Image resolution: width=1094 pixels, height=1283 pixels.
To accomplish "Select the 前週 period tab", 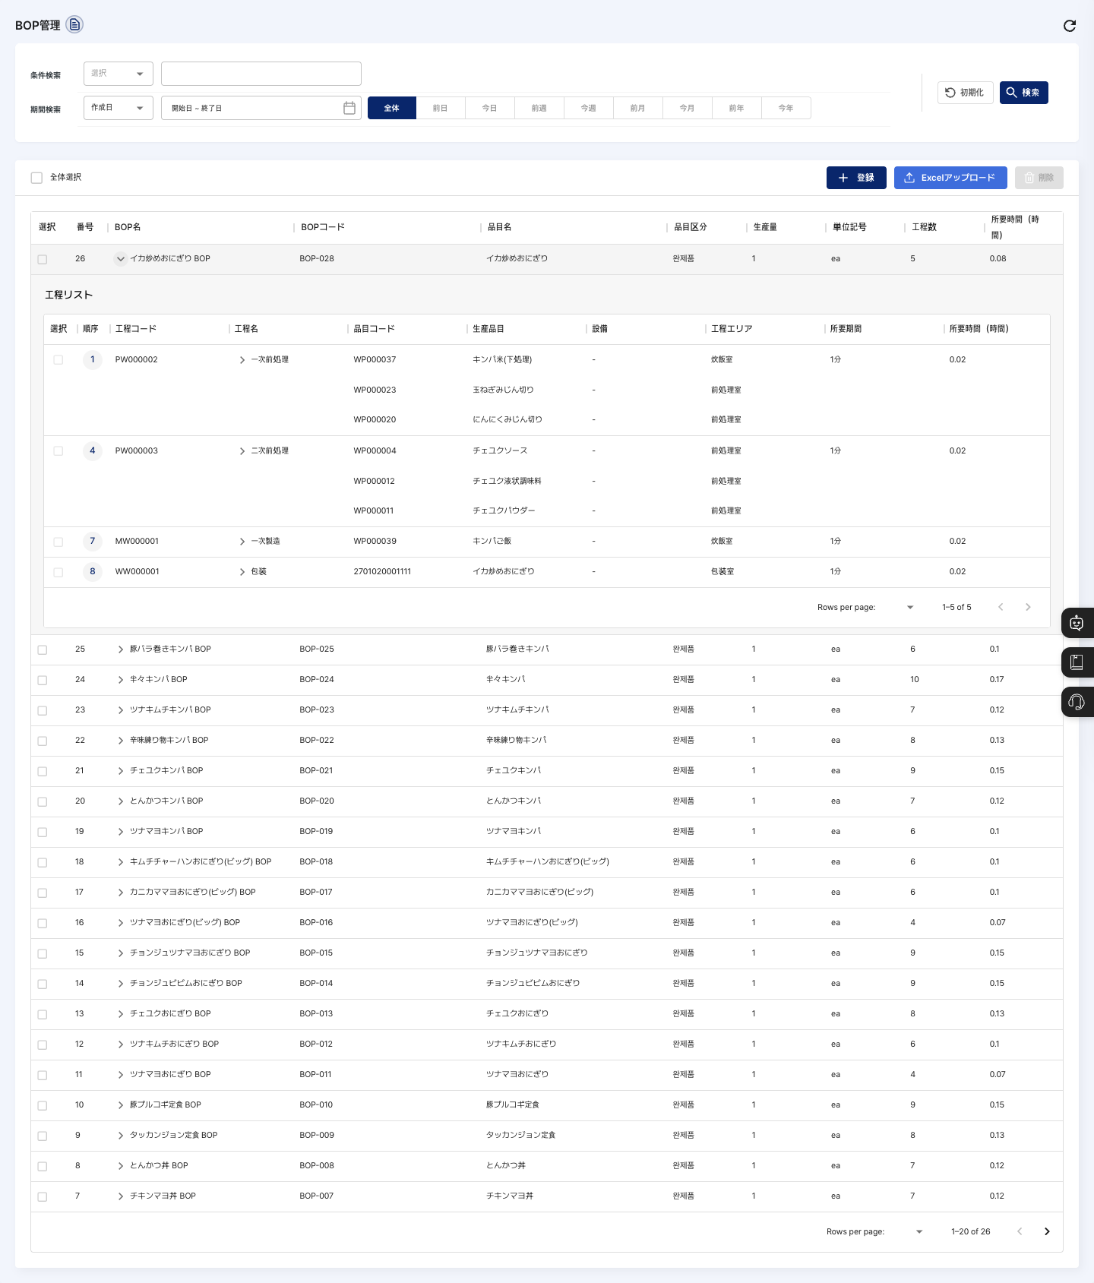I will [539, 108].
